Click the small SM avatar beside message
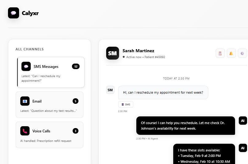This screenshot has width=248, height=164. [110, 90]
